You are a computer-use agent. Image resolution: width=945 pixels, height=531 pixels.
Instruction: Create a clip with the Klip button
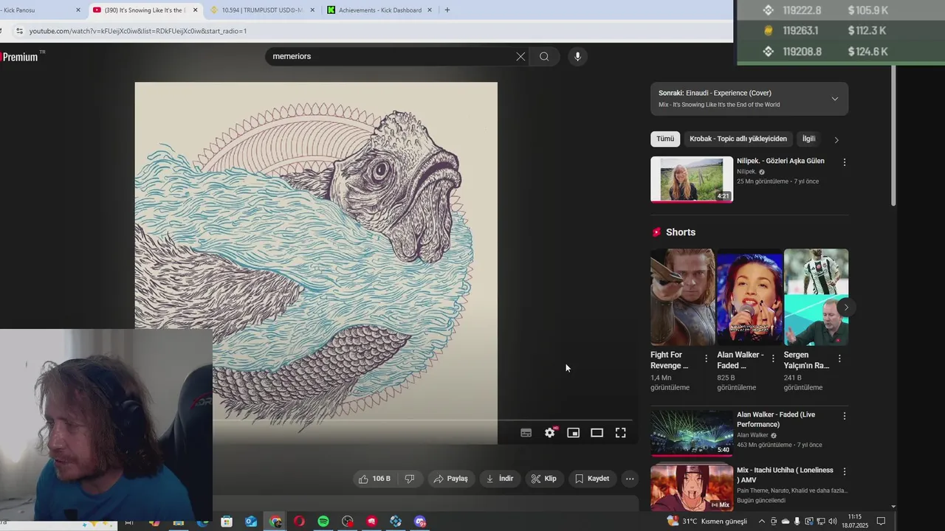point(544,479)
